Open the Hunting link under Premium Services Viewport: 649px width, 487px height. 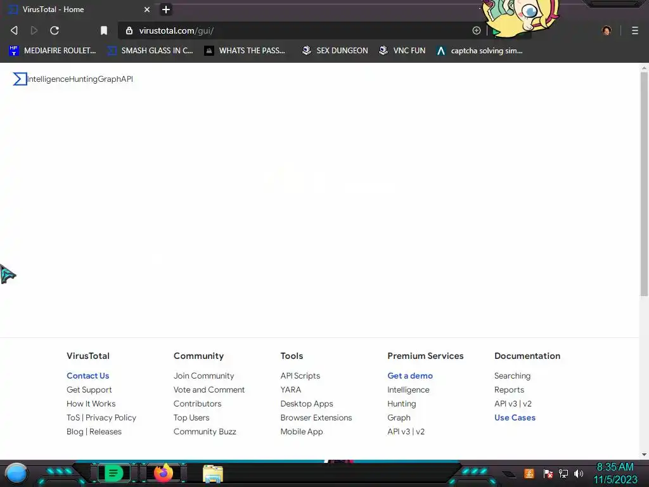[x=401, y=403]
